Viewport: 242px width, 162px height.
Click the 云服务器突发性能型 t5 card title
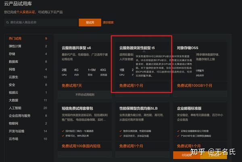137,48
